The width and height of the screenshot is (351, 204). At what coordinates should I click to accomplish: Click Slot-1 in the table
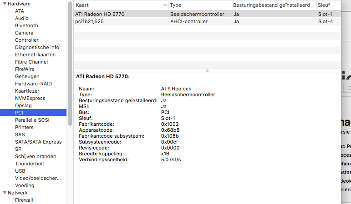click(325, 14)
